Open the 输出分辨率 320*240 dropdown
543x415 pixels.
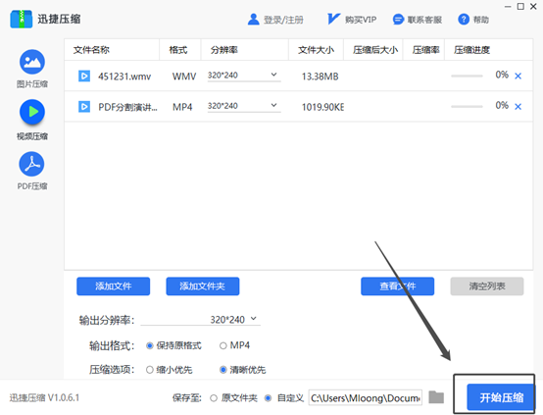[x=201, y=319]
